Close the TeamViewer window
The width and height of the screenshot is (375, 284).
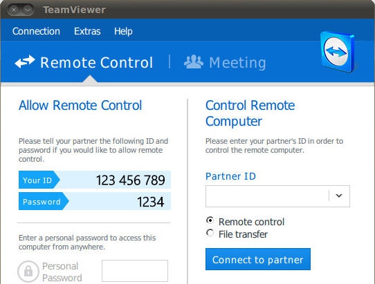[14, 10]
